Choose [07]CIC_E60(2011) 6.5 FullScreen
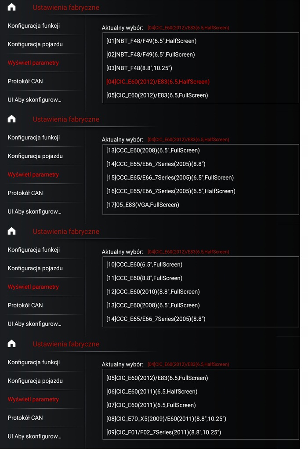308x450 pixels. (151, 405)
